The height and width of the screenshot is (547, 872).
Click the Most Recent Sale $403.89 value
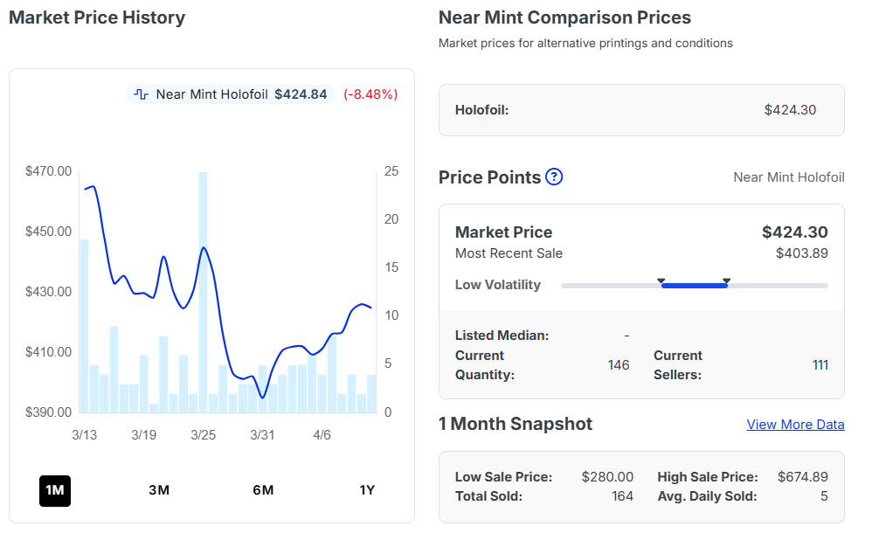coord(801,253)
